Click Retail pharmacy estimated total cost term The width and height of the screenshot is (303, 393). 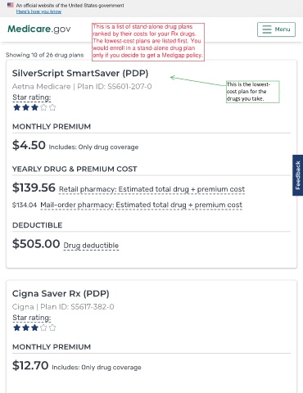pyautogui.click(x=151, y=189)
